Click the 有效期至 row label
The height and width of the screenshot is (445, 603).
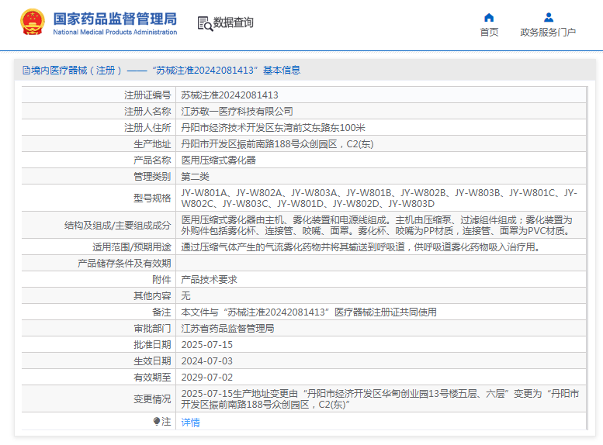pyautogui.click(x=152, y=378)
